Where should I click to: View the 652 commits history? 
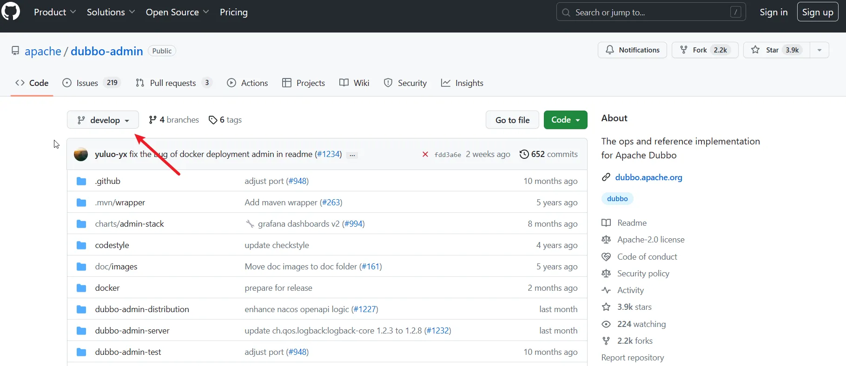pyautogui.click(x=549, y=154)
